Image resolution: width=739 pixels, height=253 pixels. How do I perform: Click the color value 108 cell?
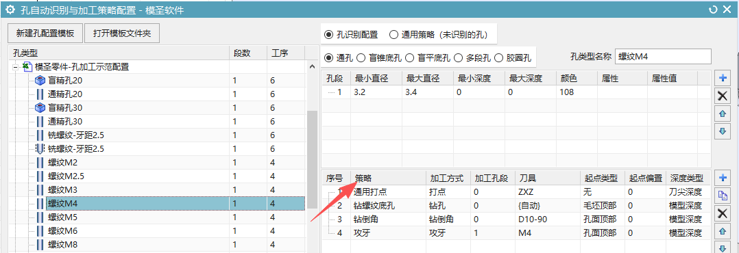pyautogui.click(x=577, y=92)
